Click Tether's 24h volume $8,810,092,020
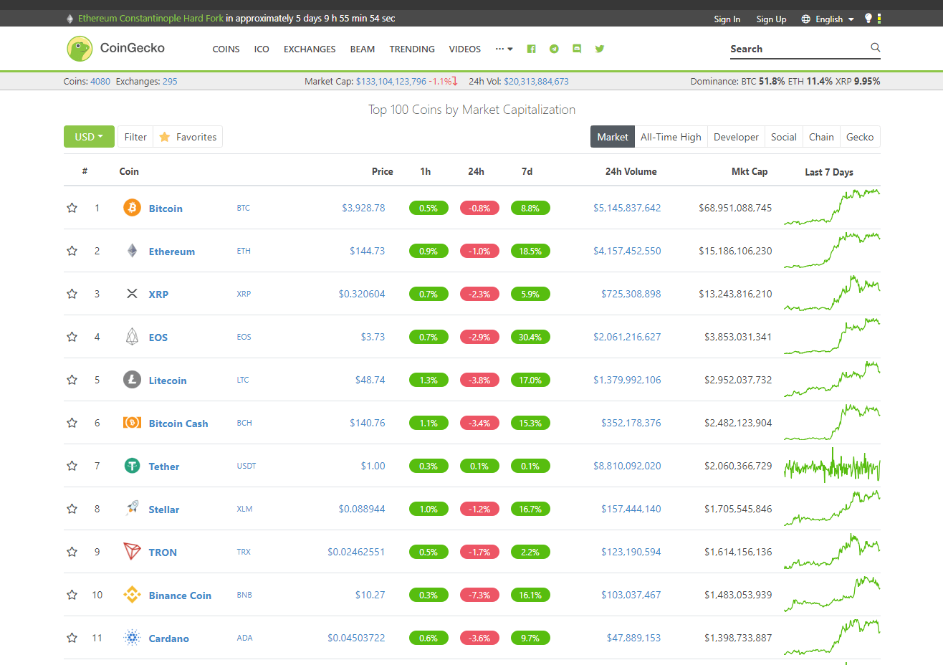The height and width of the screenshot is (665, 943). [627, 466]
